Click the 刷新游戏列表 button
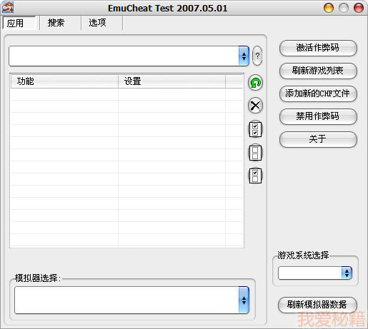The image size is (368, 329). 318,71
